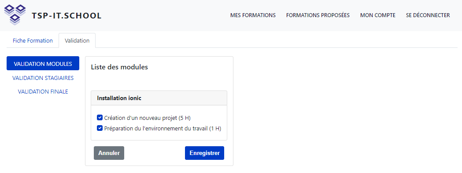Switch to the Fiche Formation tab
Screen dimensions: 462x173
pos(33,40)
